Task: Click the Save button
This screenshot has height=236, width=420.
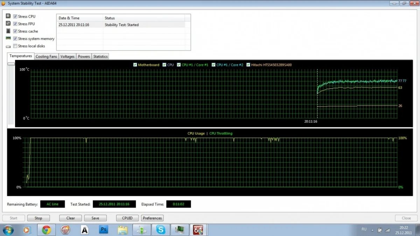Action: tap(95, 218)
